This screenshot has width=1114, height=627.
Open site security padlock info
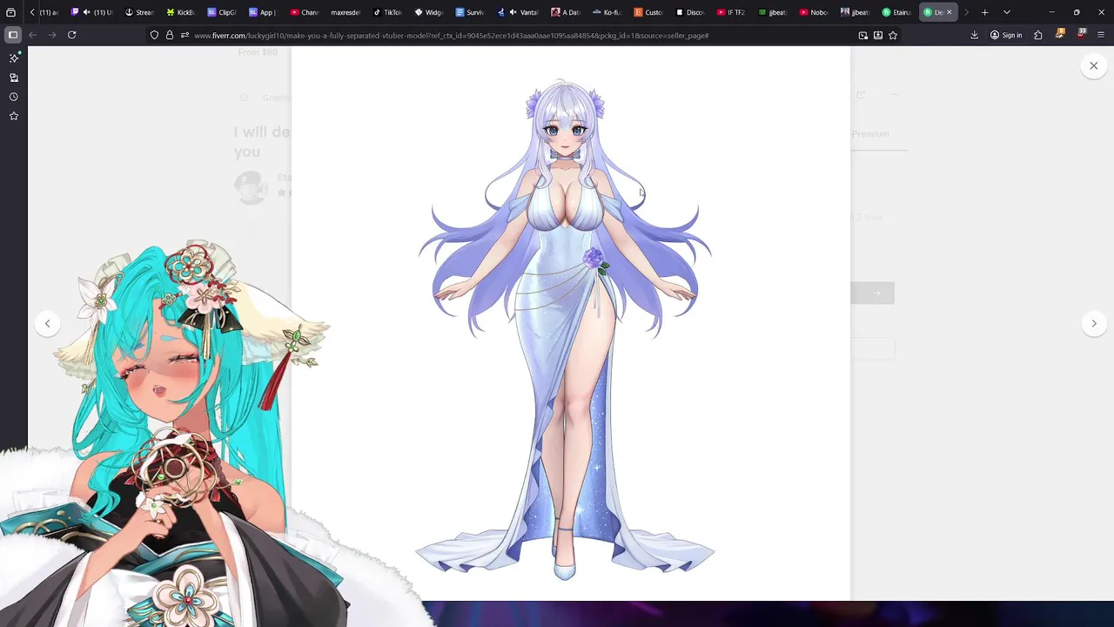pyautogui.click(x=170, y=35)
